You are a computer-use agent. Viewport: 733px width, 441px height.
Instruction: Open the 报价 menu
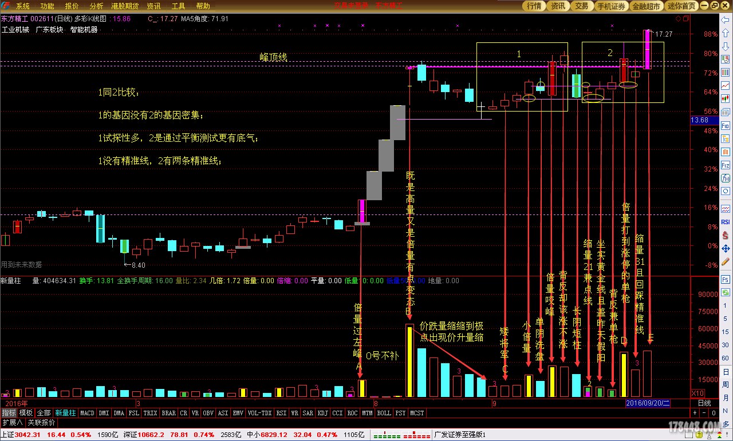tap(72, 6)
